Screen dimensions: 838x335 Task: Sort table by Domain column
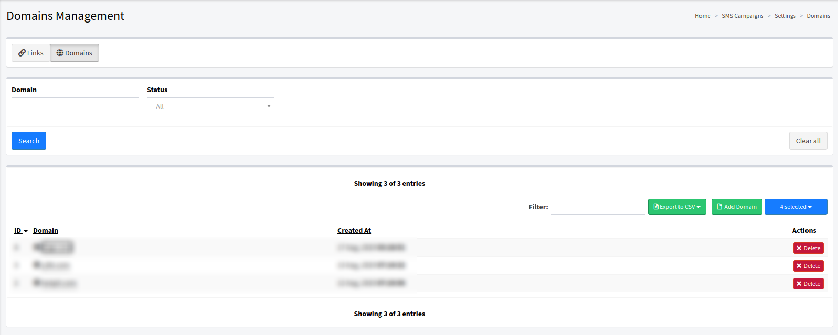(x=46, y=231)
